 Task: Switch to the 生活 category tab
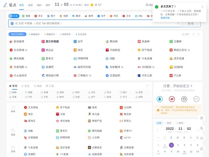click(25, 86)
